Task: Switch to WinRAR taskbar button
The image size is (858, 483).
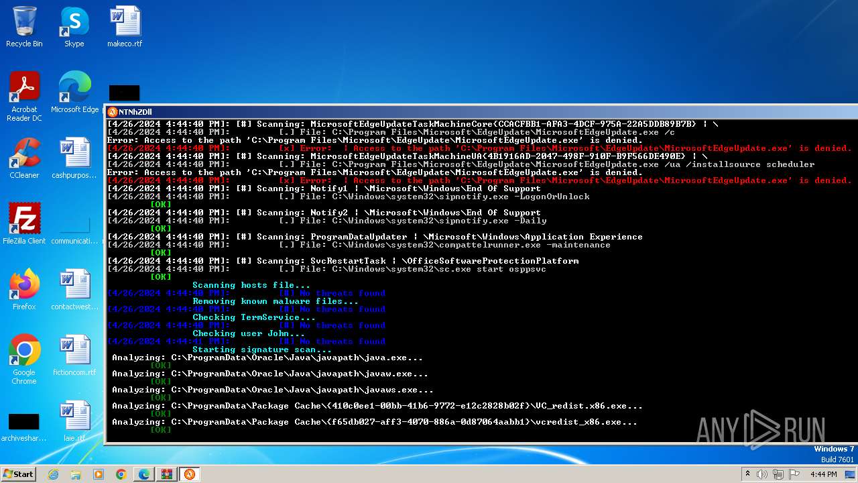Action: point(167,474)
